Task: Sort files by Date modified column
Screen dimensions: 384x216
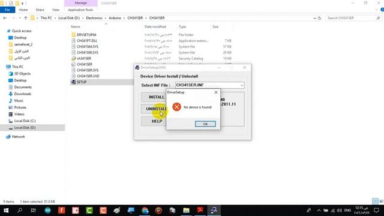Action: click(x=155, y=26)
